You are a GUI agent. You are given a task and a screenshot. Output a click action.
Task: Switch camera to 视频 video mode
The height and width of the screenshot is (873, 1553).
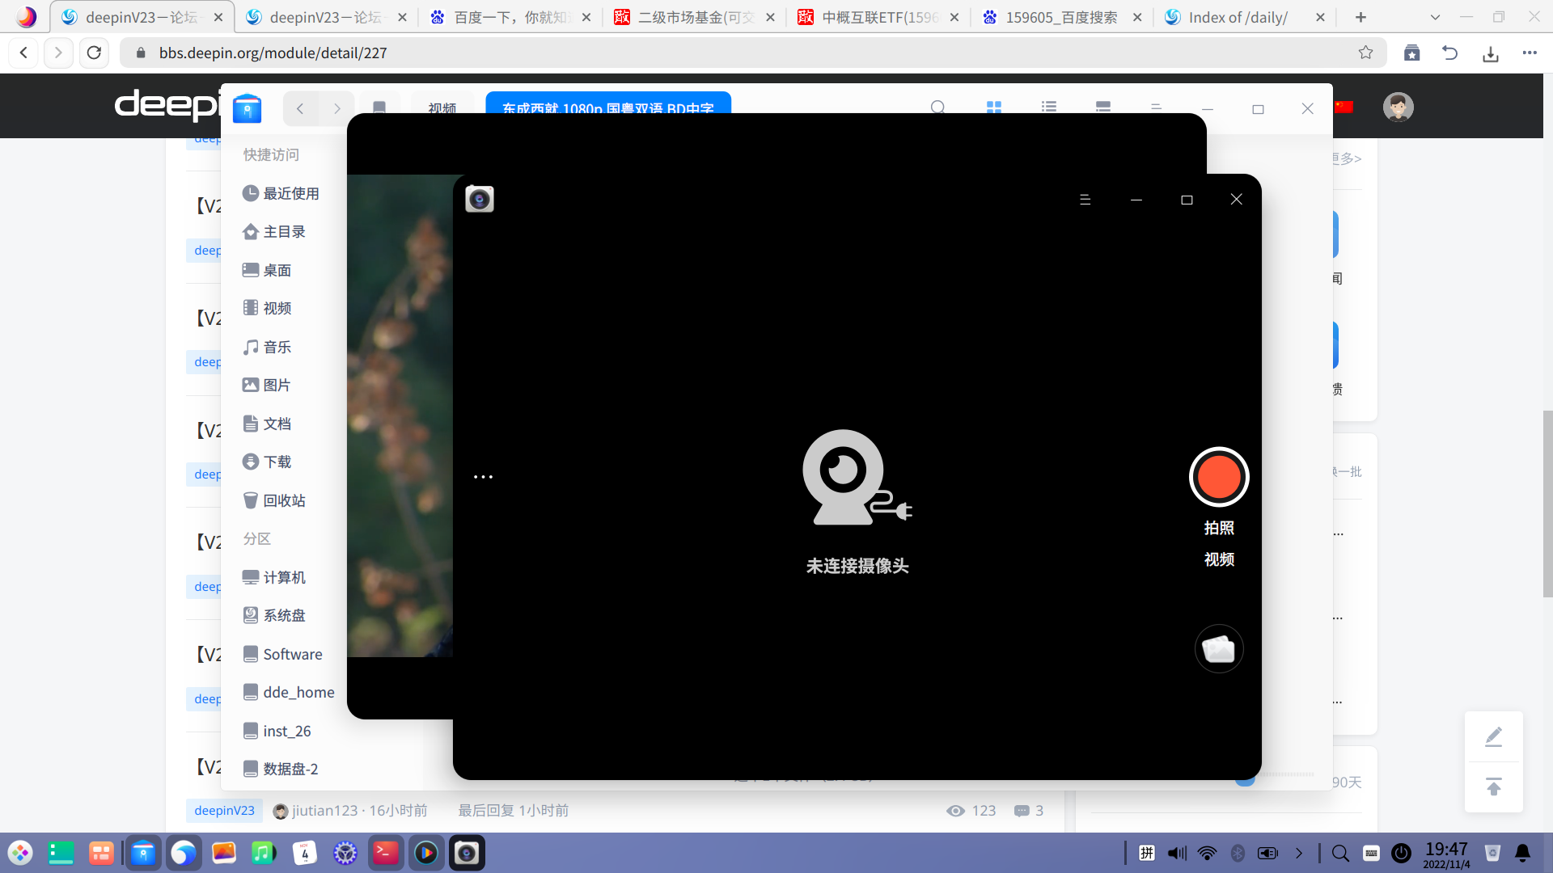[x=1218, y=559]
